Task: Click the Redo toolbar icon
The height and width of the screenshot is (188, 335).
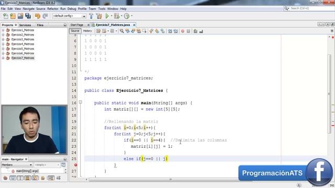Action: point(45,16)
